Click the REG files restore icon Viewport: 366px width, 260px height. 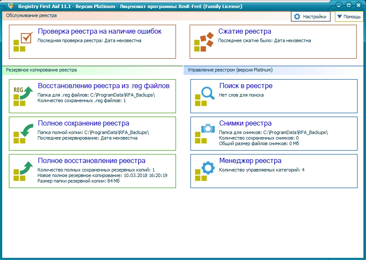(23, 96)
